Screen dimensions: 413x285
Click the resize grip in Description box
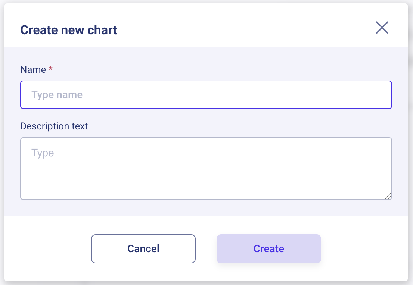point(388,196)
